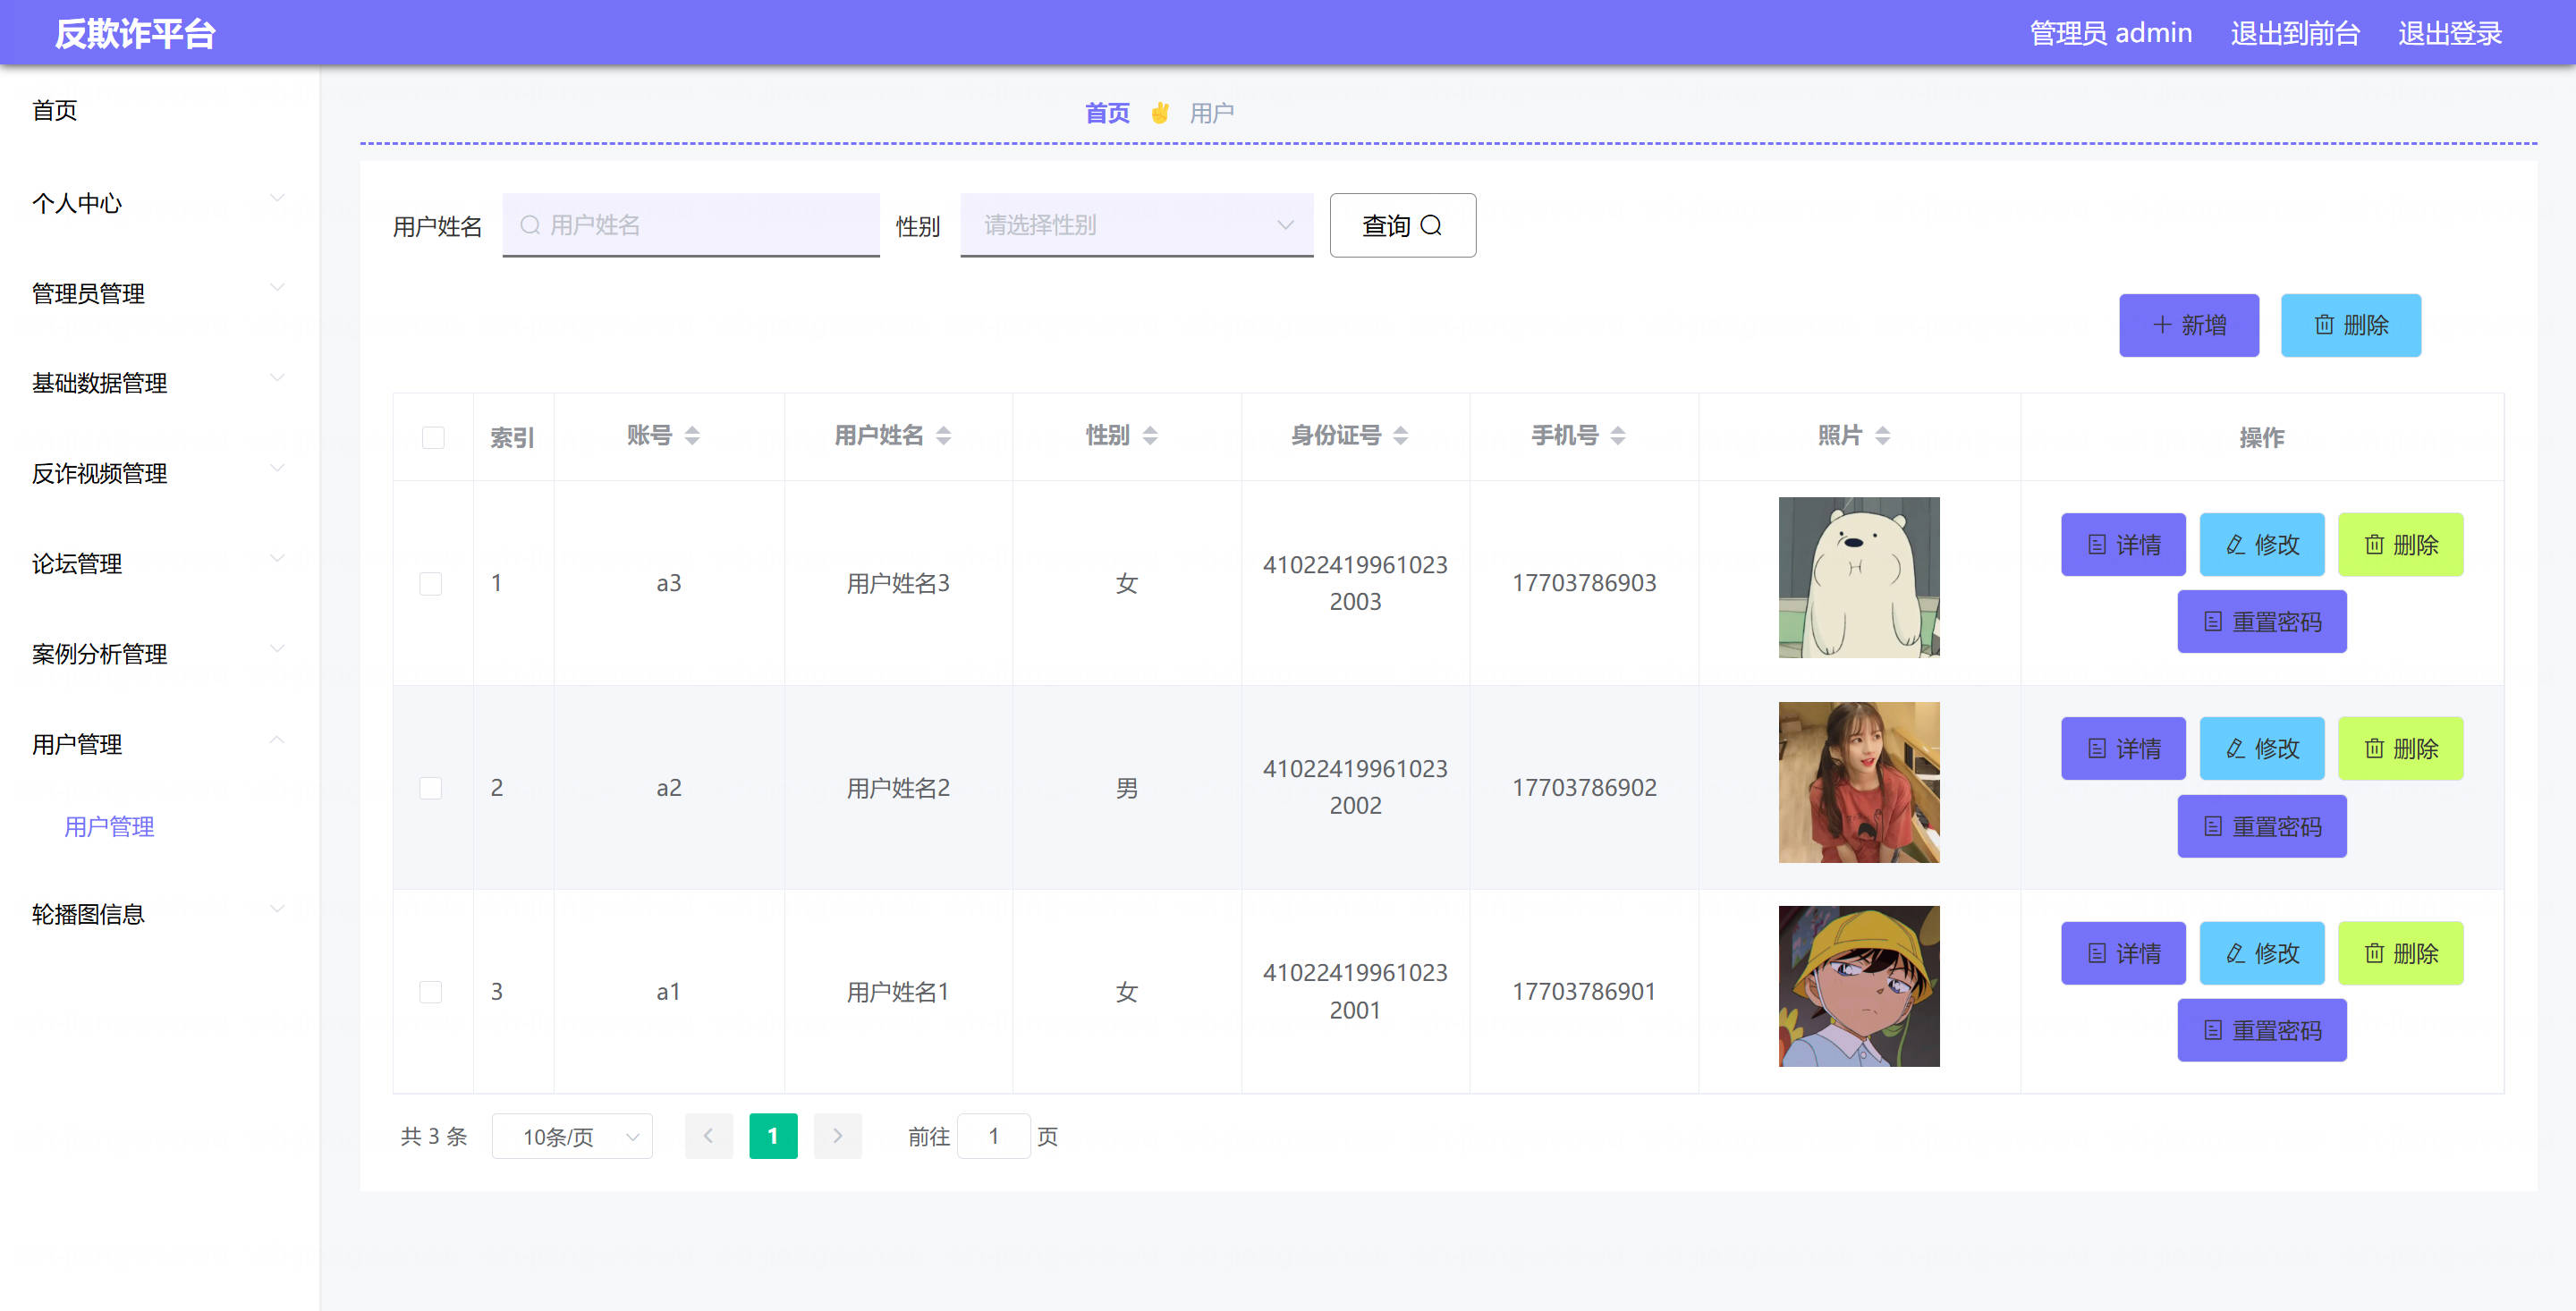Viewport: 2576px width, 1311px height.
Task: Open the 10条/页 page size dropdown
Action: click(572, 1136)
